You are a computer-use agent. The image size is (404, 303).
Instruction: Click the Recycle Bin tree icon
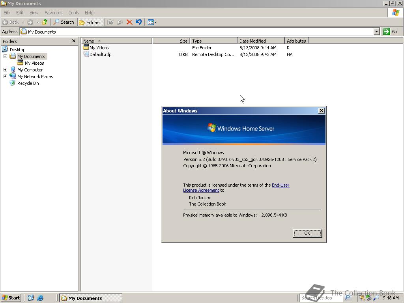click(12, 83)
